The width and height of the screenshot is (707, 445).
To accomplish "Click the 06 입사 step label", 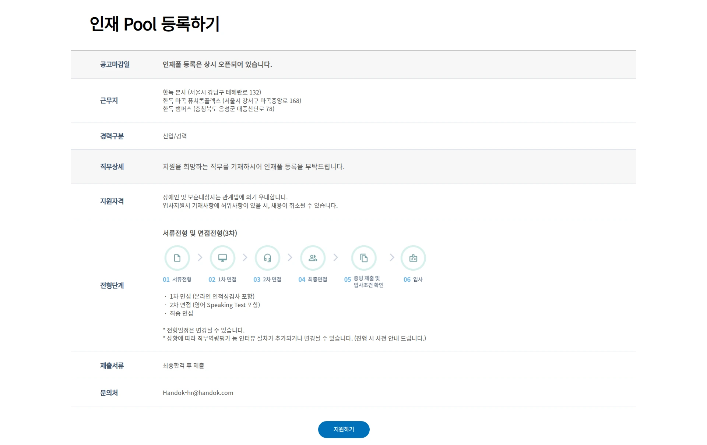I will pyautogui.click(x=413, y=280).
